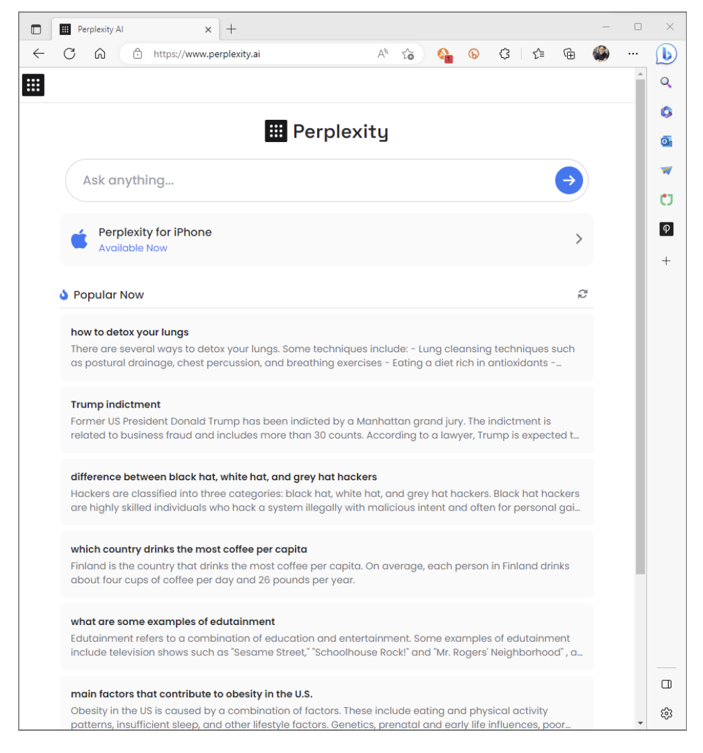The width and height of the screenshot is (703, 753).
Task: Open Outlook in the sidebar
Action: 666,141
